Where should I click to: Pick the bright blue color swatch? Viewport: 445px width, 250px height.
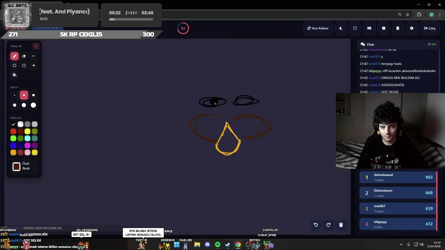tap(13, 145)
